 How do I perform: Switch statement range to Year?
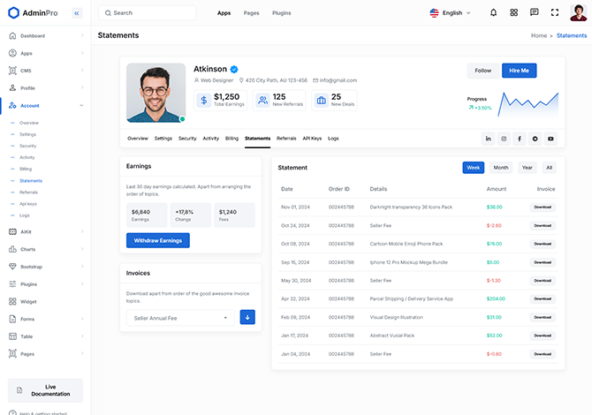527,168
